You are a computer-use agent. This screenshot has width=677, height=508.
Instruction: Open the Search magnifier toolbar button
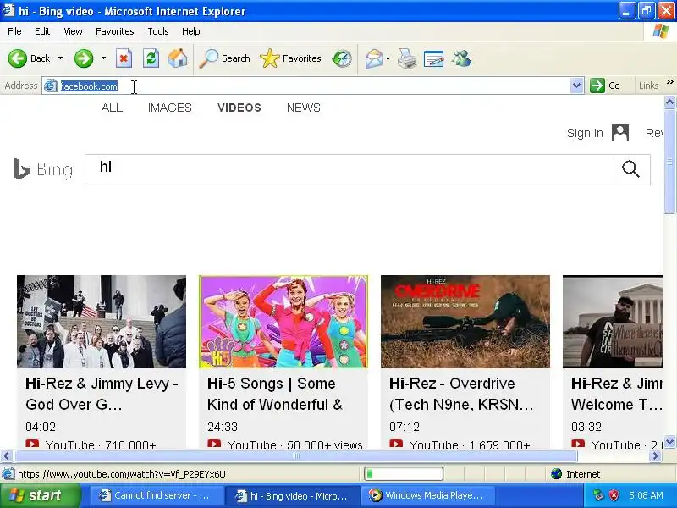click(224, 58)
